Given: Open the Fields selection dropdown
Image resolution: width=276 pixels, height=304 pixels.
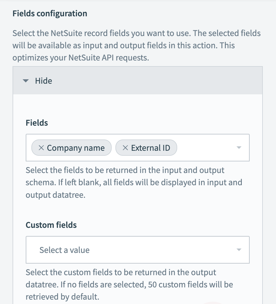Looking at the screenshot, I should click(204, 147).
